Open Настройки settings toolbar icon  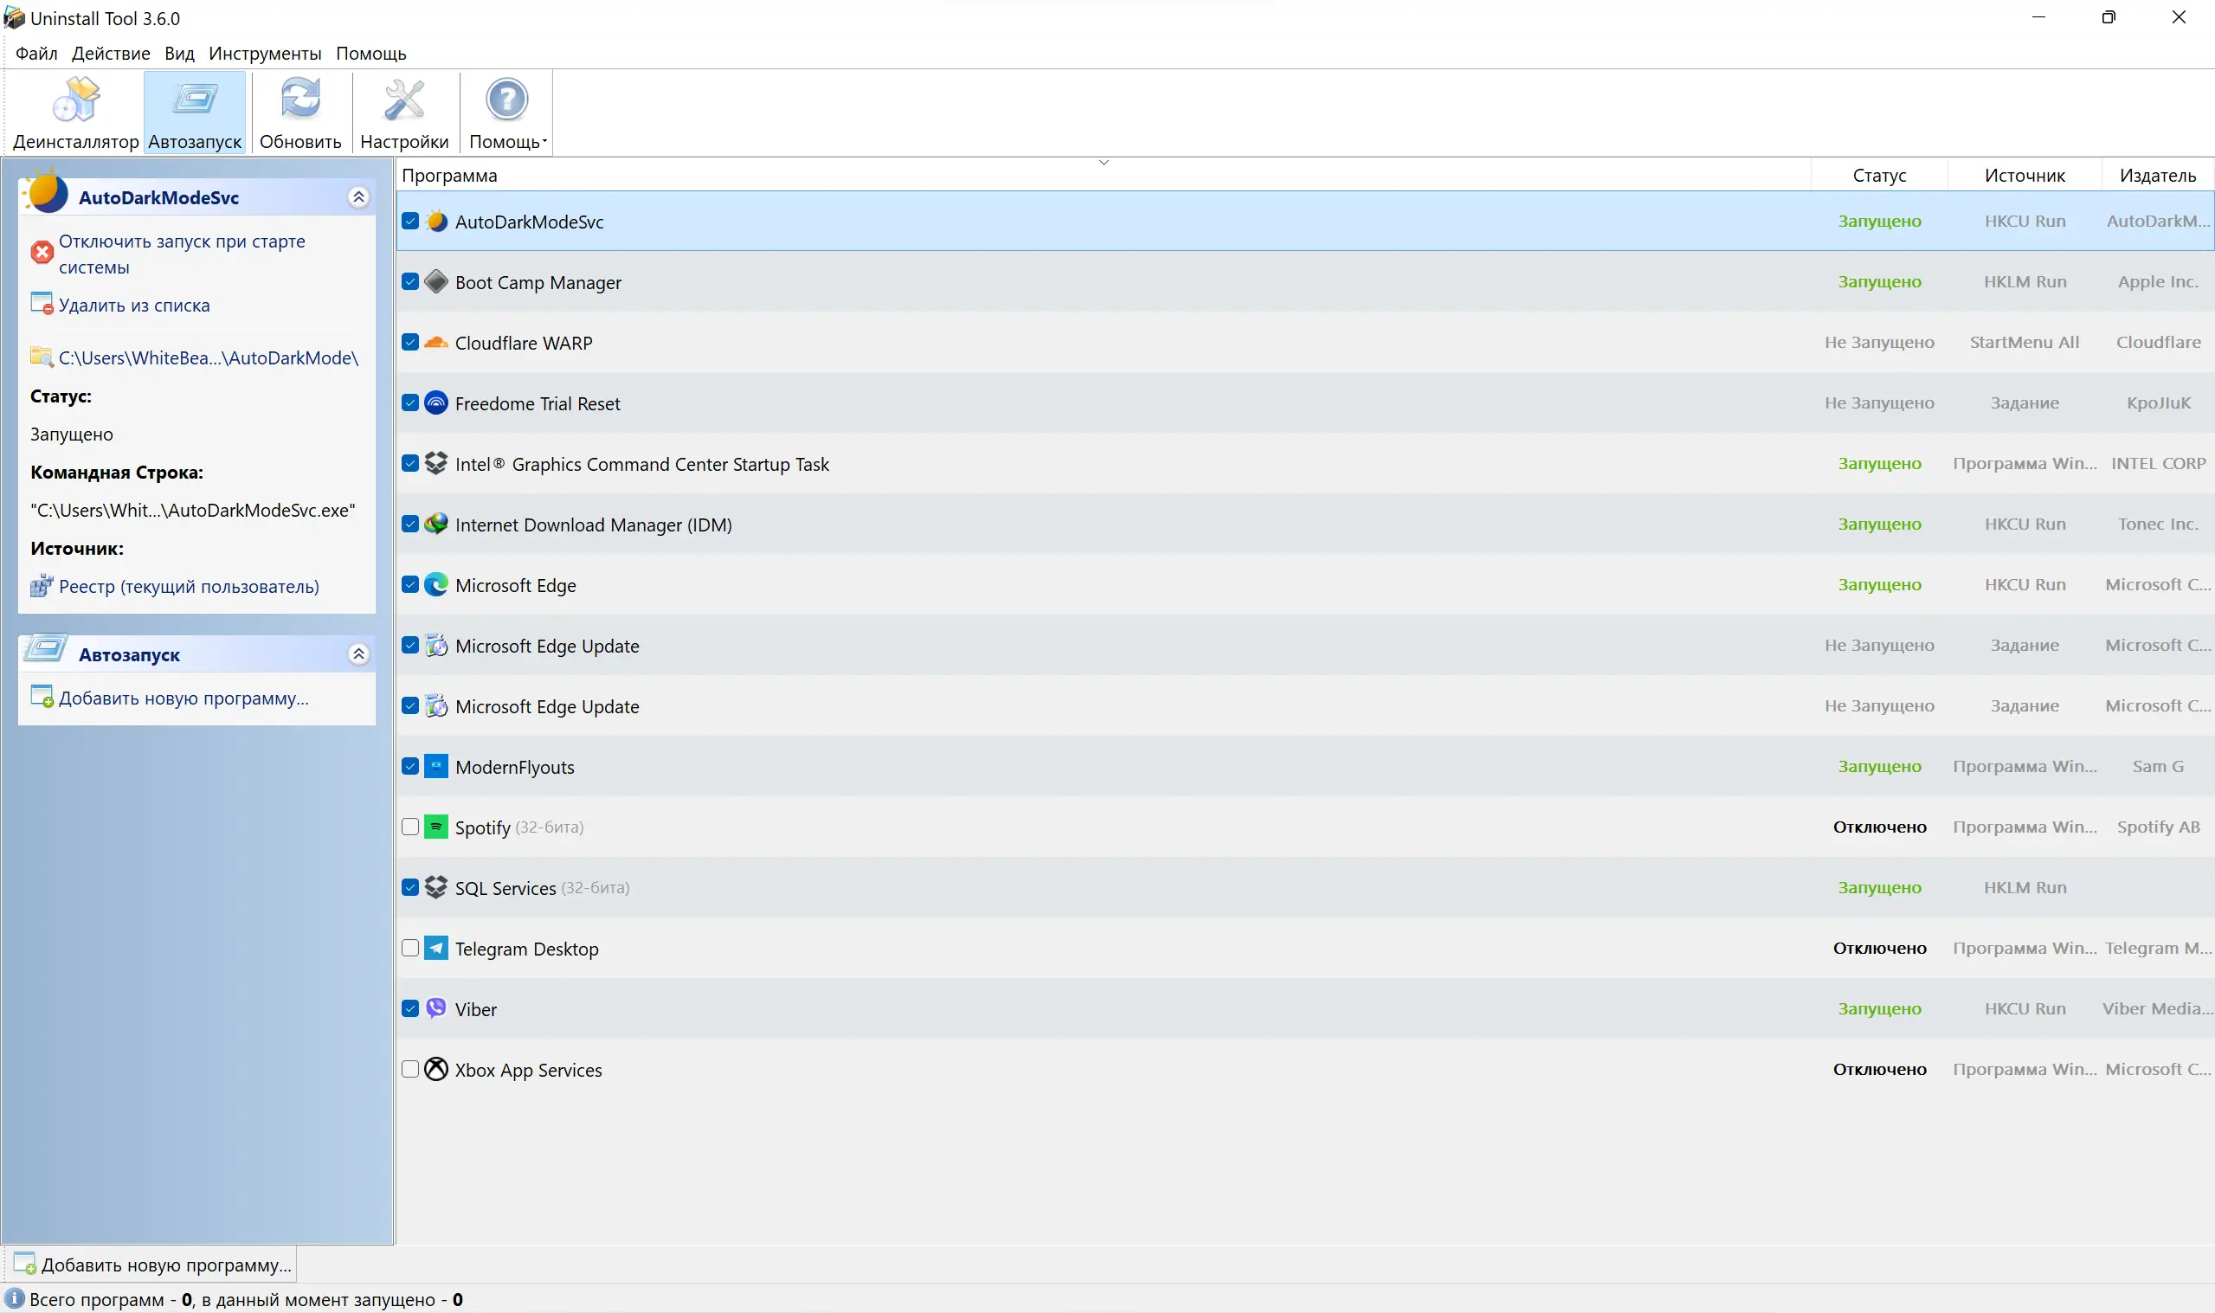(x=404, y=99)
